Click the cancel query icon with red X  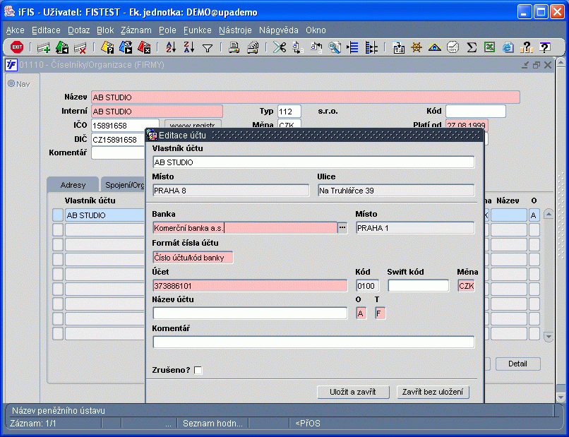[144, 47]
